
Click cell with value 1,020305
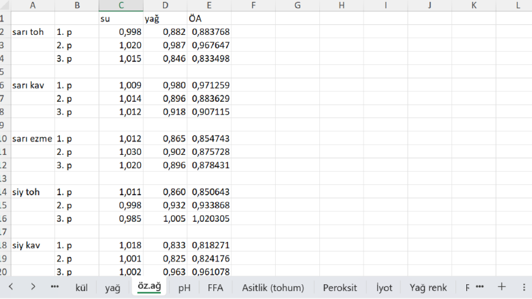pos(209,219)
